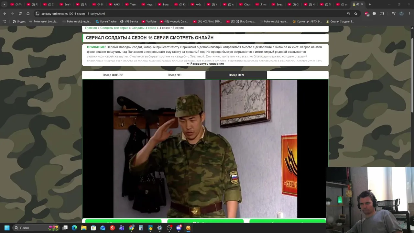Viewport: 414px width, 233px height.
Task: Launch Microsoft Edge from taskbar
Action: pos(74,228)
